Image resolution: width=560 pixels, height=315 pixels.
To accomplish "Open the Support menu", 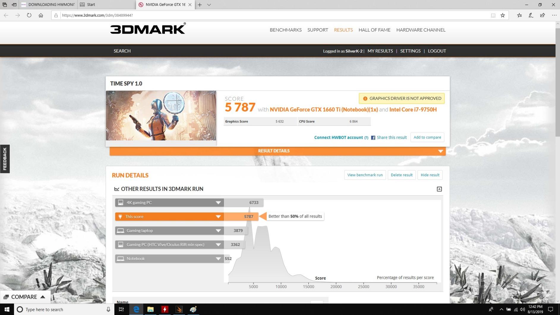I will pos(318,30).
